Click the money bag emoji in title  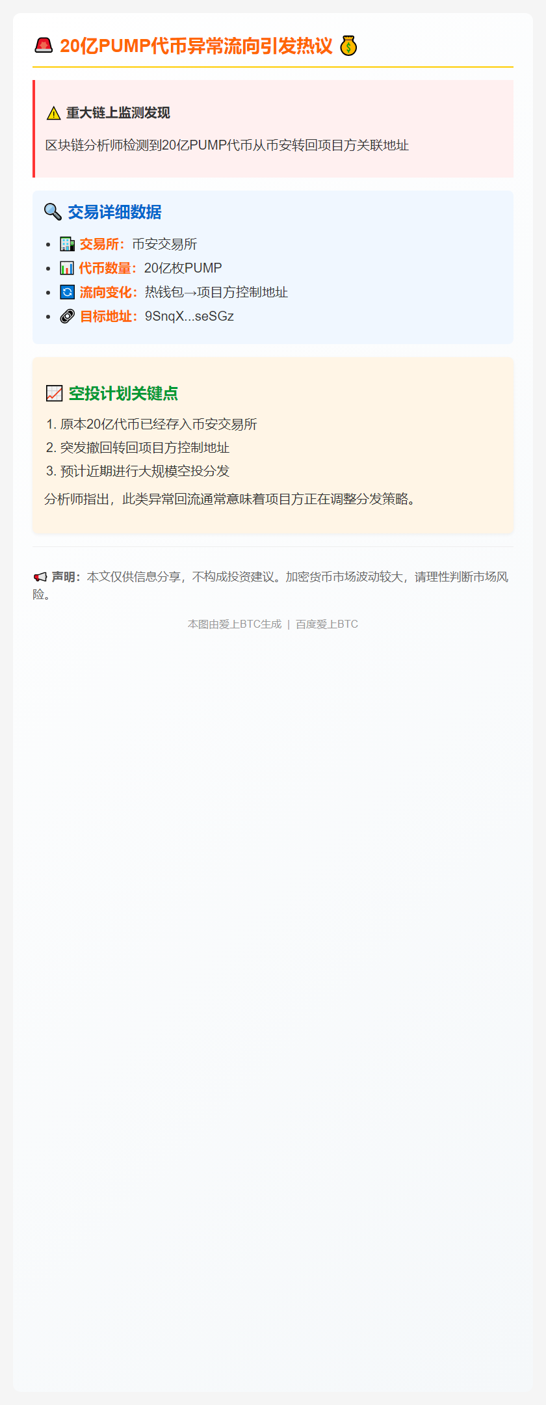coord(348,46)
